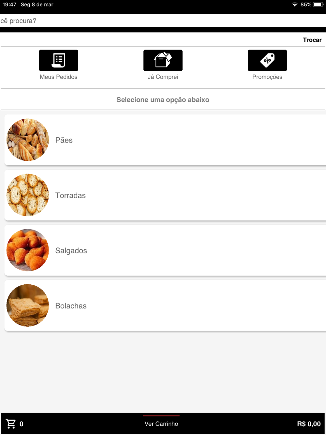Focus the search field "cê procura?"
326x435 pixels.
coord(163,21)
